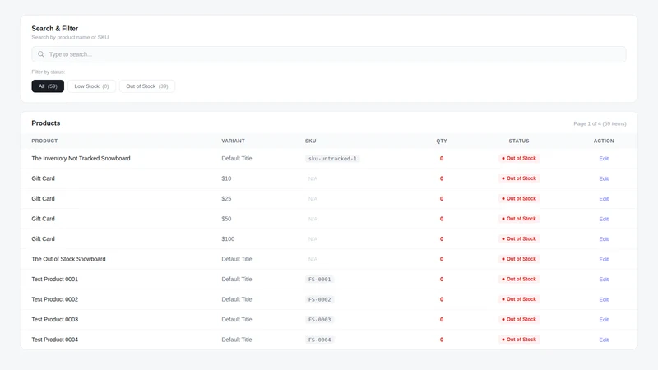Click the FS-0004 SKU badge
This screenshot has height=370, width=658.
point(319,340)
